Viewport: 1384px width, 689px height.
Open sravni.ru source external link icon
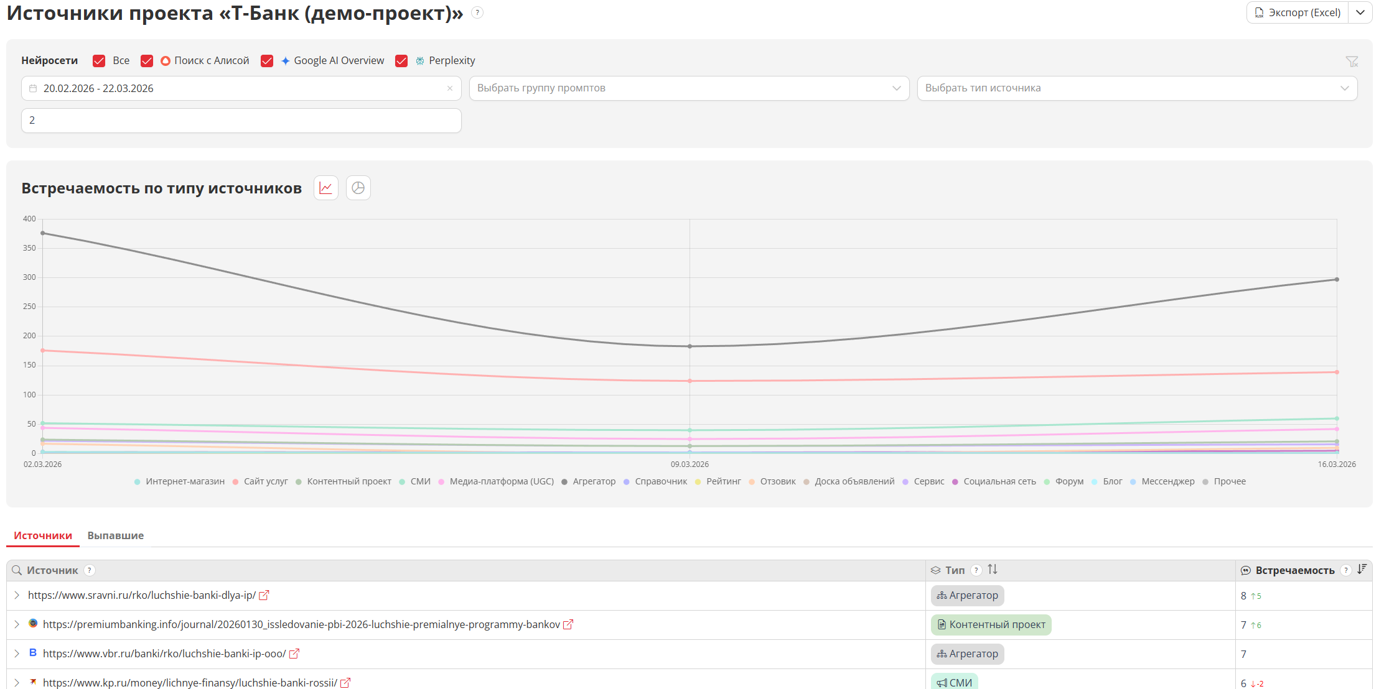[x=264, y=595]
